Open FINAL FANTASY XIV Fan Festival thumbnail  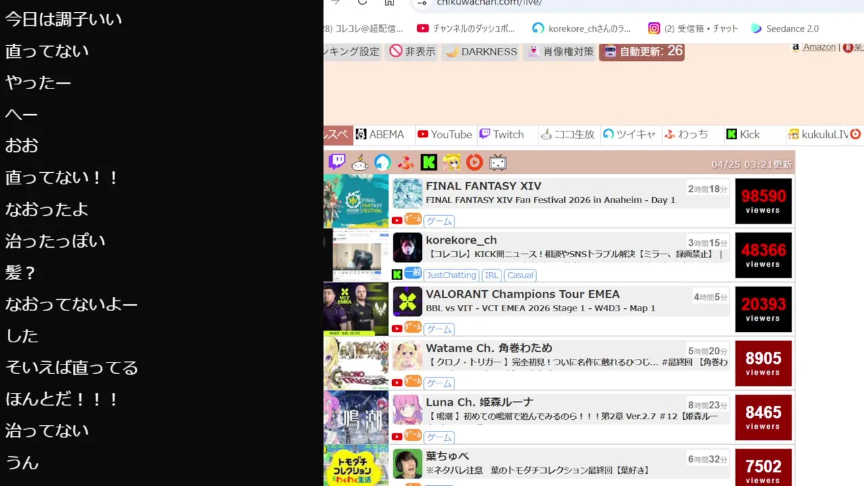(x=356, y=201)
